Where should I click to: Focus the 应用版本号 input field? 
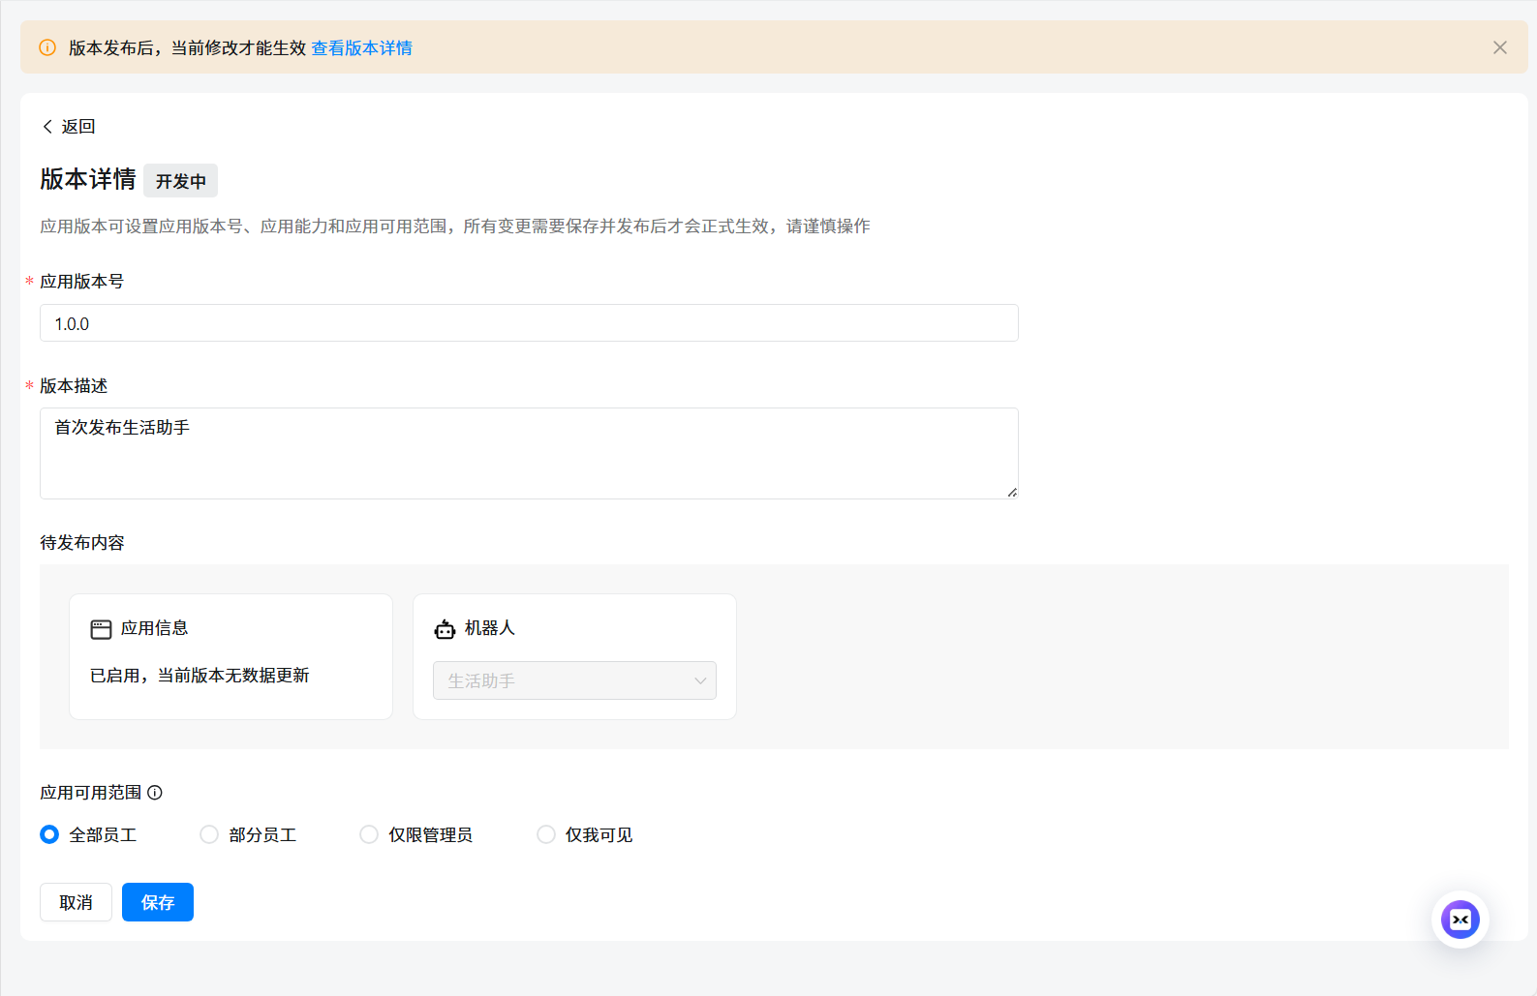tap(529, 323)
